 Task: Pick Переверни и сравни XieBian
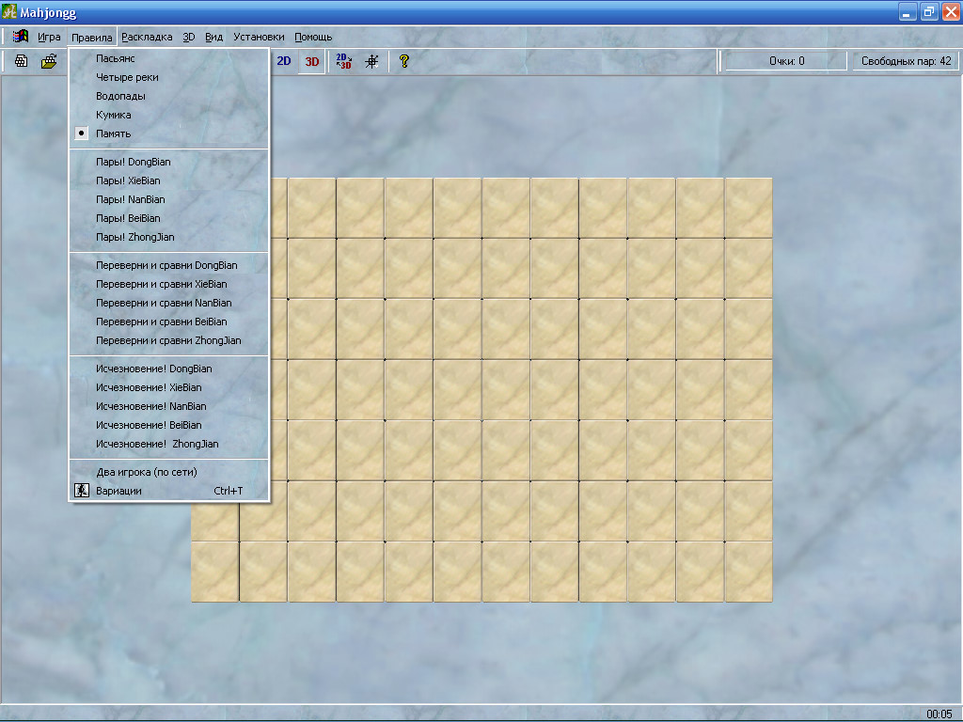[x=169, y=284]
